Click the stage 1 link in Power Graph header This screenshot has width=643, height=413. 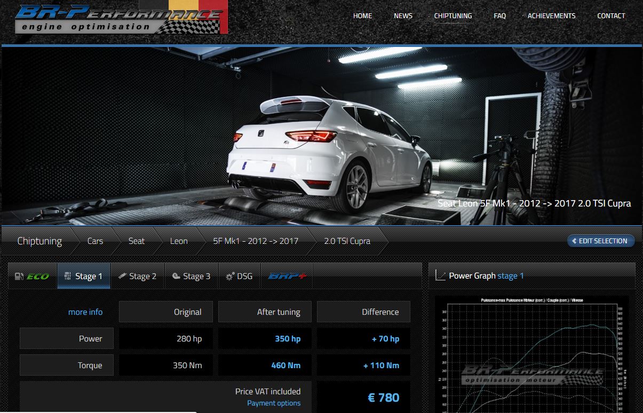pyautogui.click(x=511, y=276)
